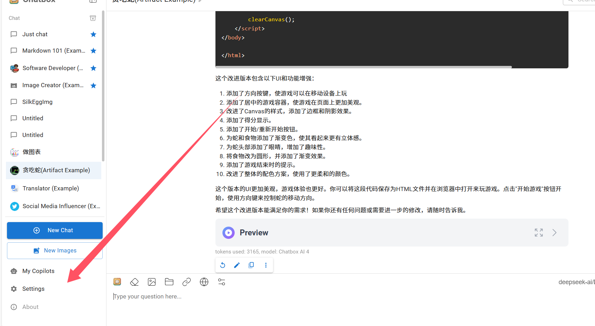
Task: Open conversation settings sliders icon
Action: (x=222, y=282)
